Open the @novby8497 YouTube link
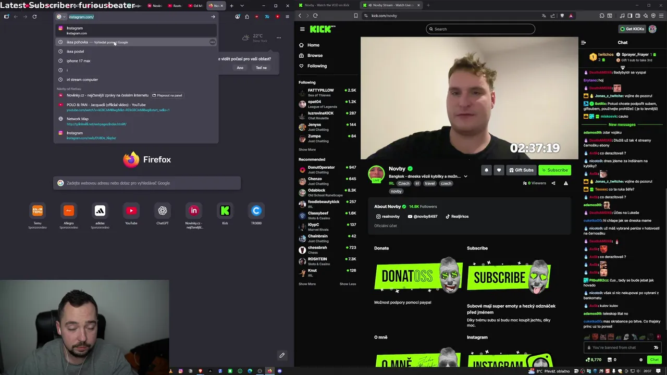Image resolution: width=667 pixels, height=375 pixels. [x=423, y=217]
